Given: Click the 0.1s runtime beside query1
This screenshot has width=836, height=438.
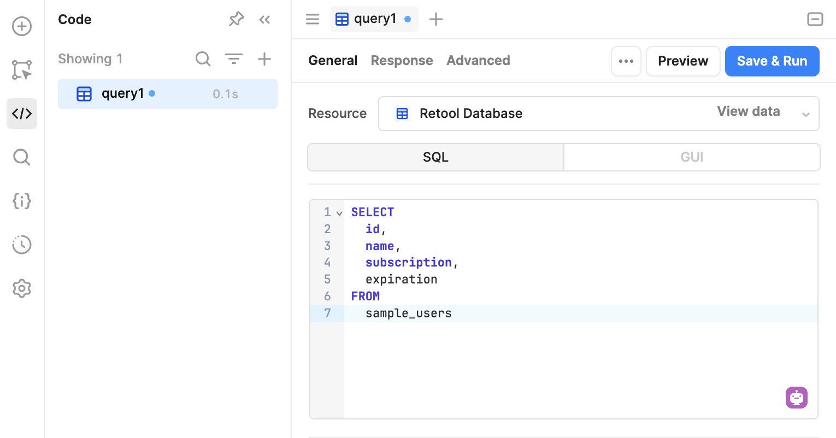Looking at the screenshot, I should pyautogui.click(x=225, y=94).
